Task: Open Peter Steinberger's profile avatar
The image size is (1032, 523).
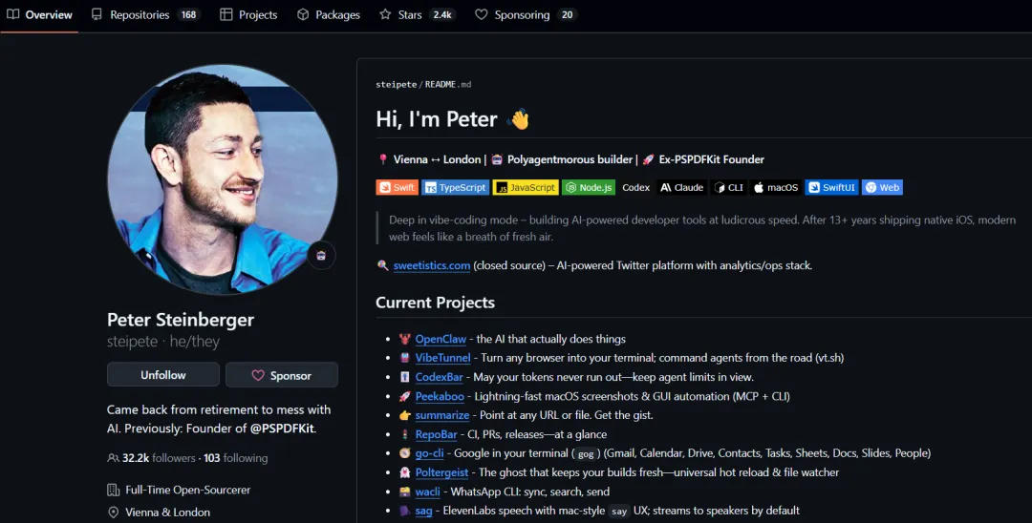Action: coord(223,179)
